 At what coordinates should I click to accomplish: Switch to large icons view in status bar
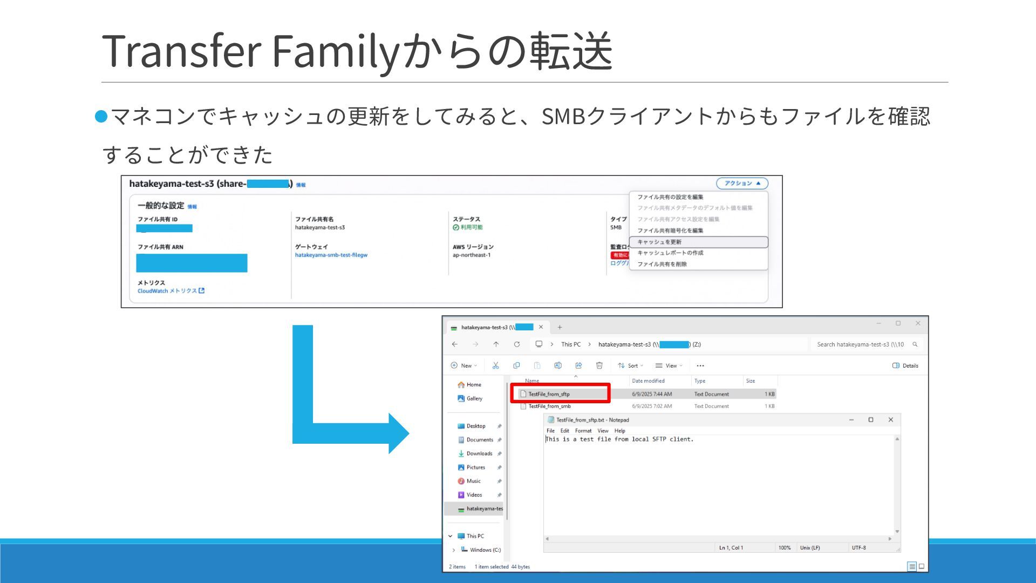click(922, 566)
